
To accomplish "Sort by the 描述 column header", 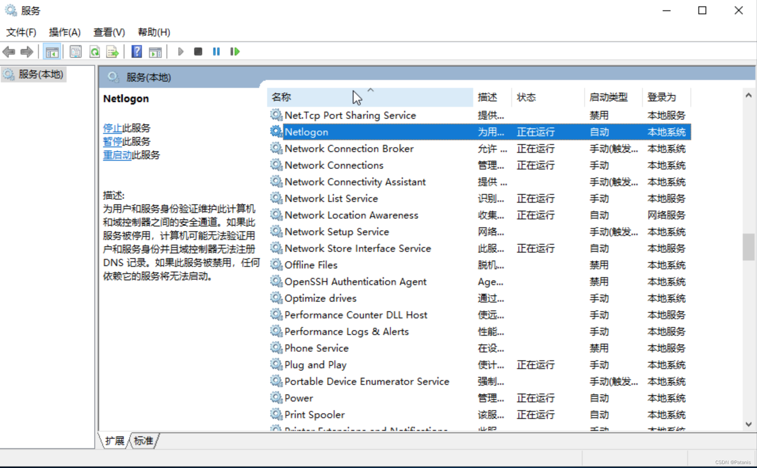I will (492, 97).
